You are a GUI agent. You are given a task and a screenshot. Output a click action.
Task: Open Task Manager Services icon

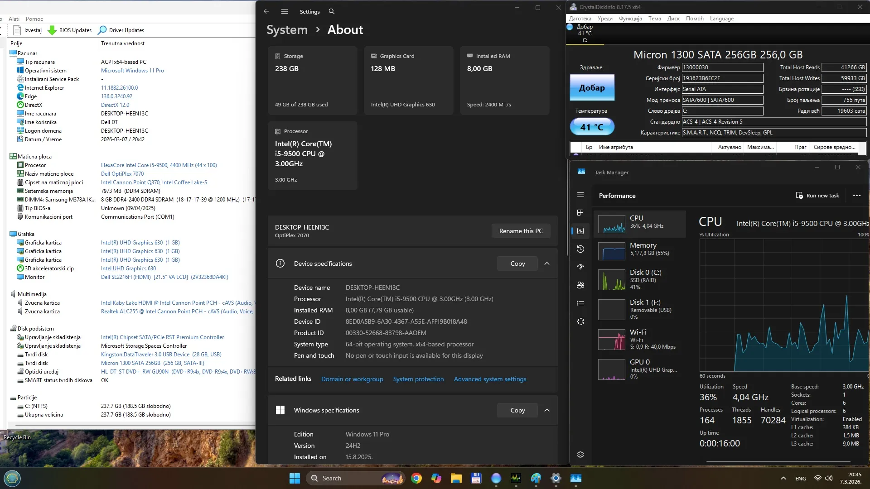coord(580,321)
